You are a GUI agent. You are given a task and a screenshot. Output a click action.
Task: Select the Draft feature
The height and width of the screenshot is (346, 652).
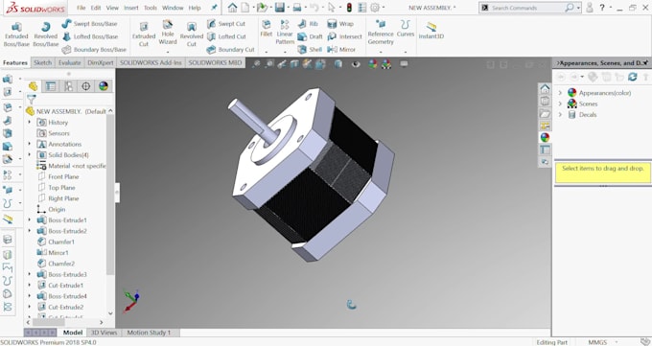point(311,36)
